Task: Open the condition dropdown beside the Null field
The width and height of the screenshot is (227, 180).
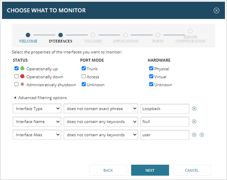Action: pyautogui.click(x=101, y=122)
